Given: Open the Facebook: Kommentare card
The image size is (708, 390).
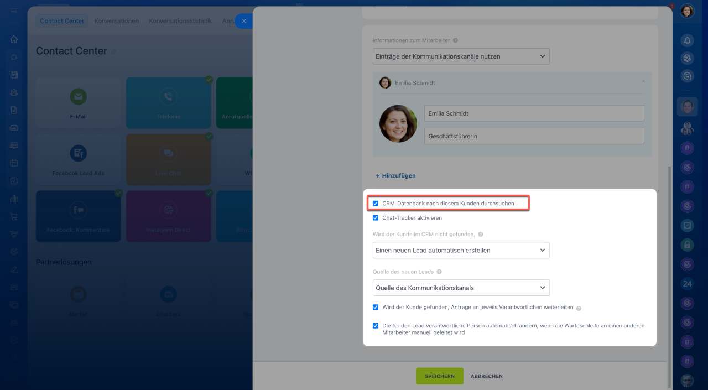Looking at the screenshot, I should [78, 216].
